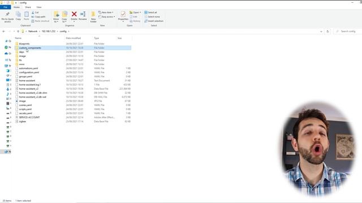
Task: Open the File menu tab
Action: [5, 7]
